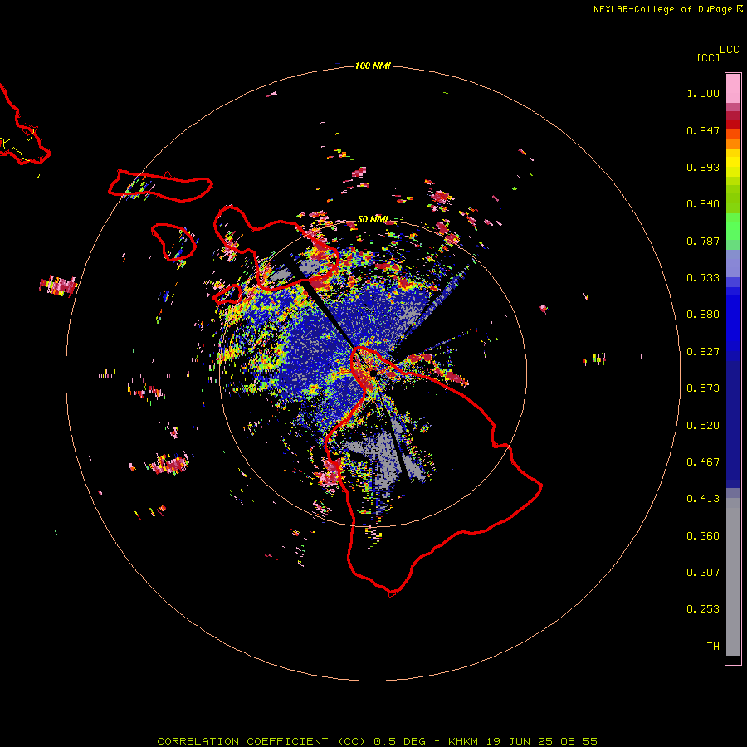Select the 0.360 scale value

[703, 536]
